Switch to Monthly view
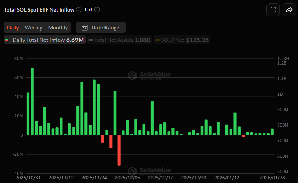The width and height of the screenshot is (298, 183). click(x=58, y=27)
